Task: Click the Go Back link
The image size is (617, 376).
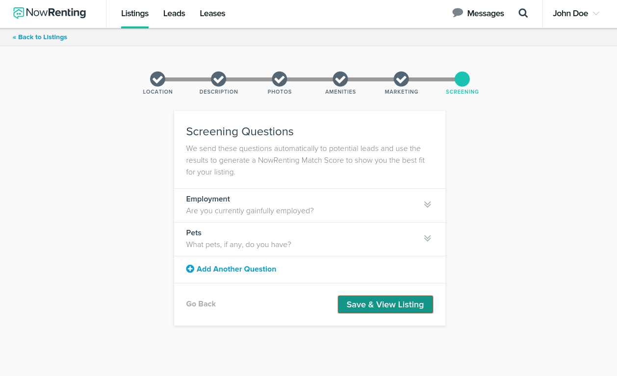Action: (201, 304)
